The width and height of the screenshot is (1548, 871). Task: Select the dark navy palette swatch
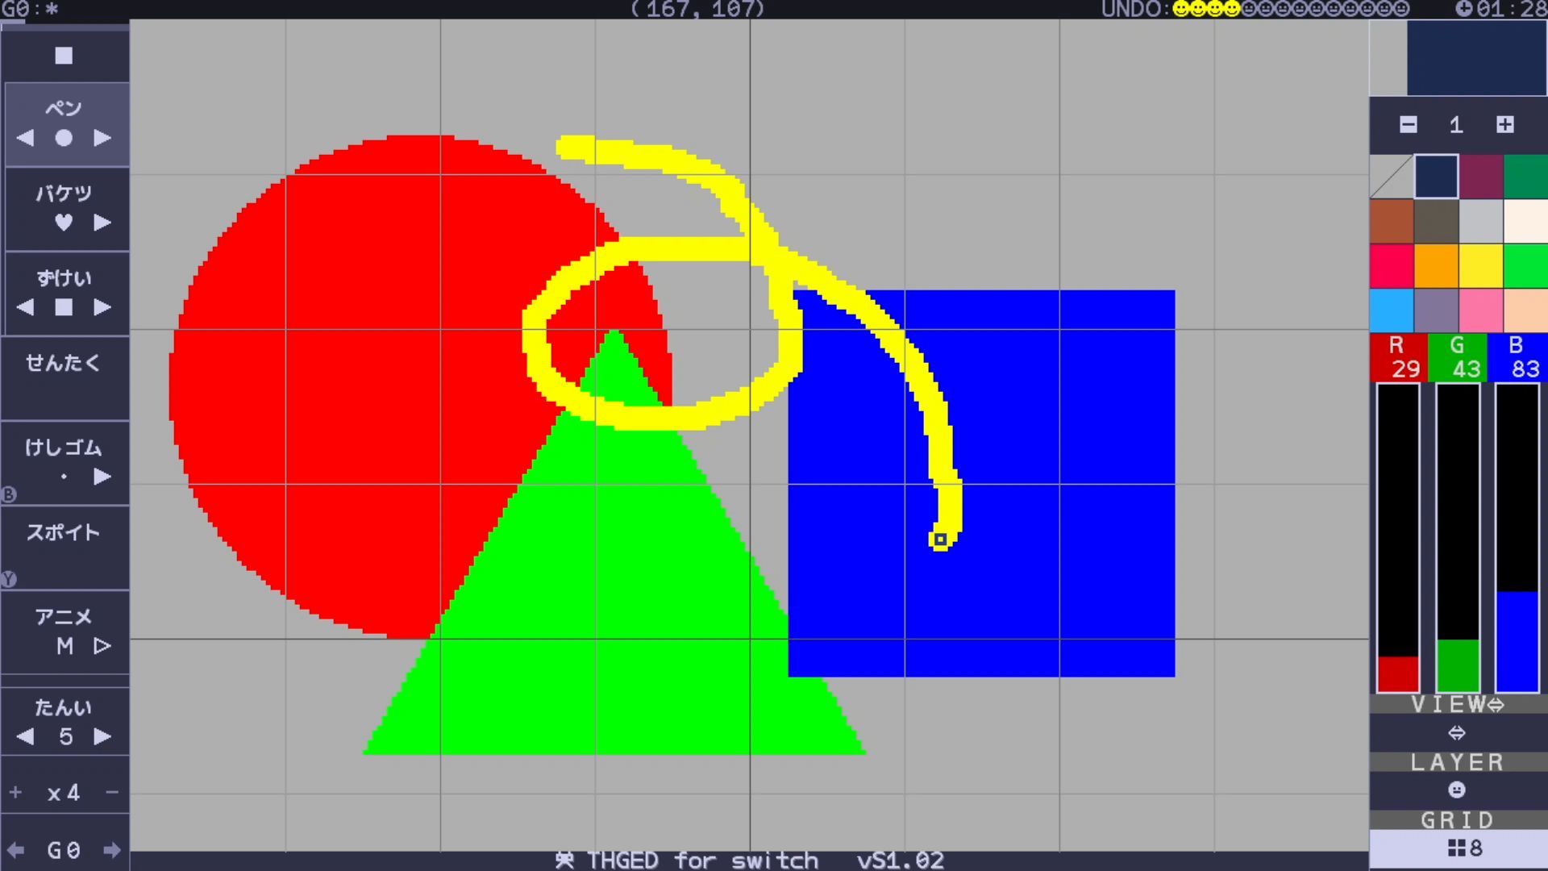pos(1436,176)
